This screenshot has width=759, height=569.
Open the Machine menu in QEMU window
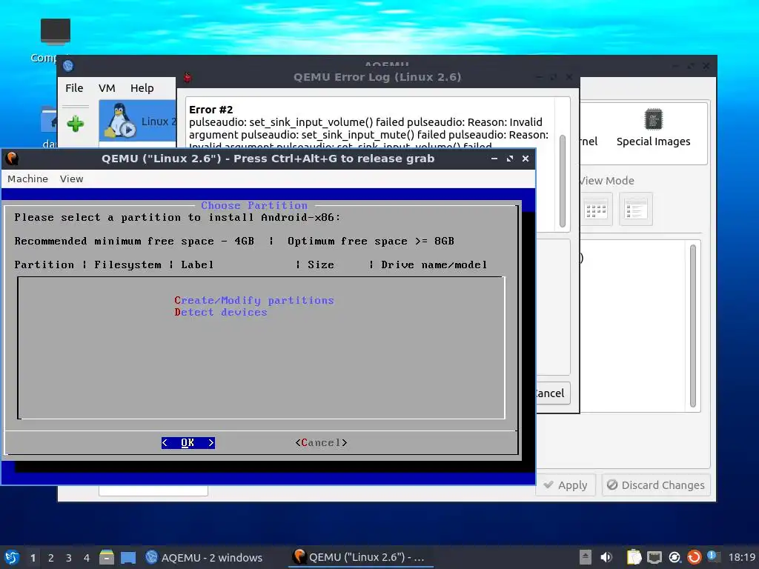tap(27, 179)
